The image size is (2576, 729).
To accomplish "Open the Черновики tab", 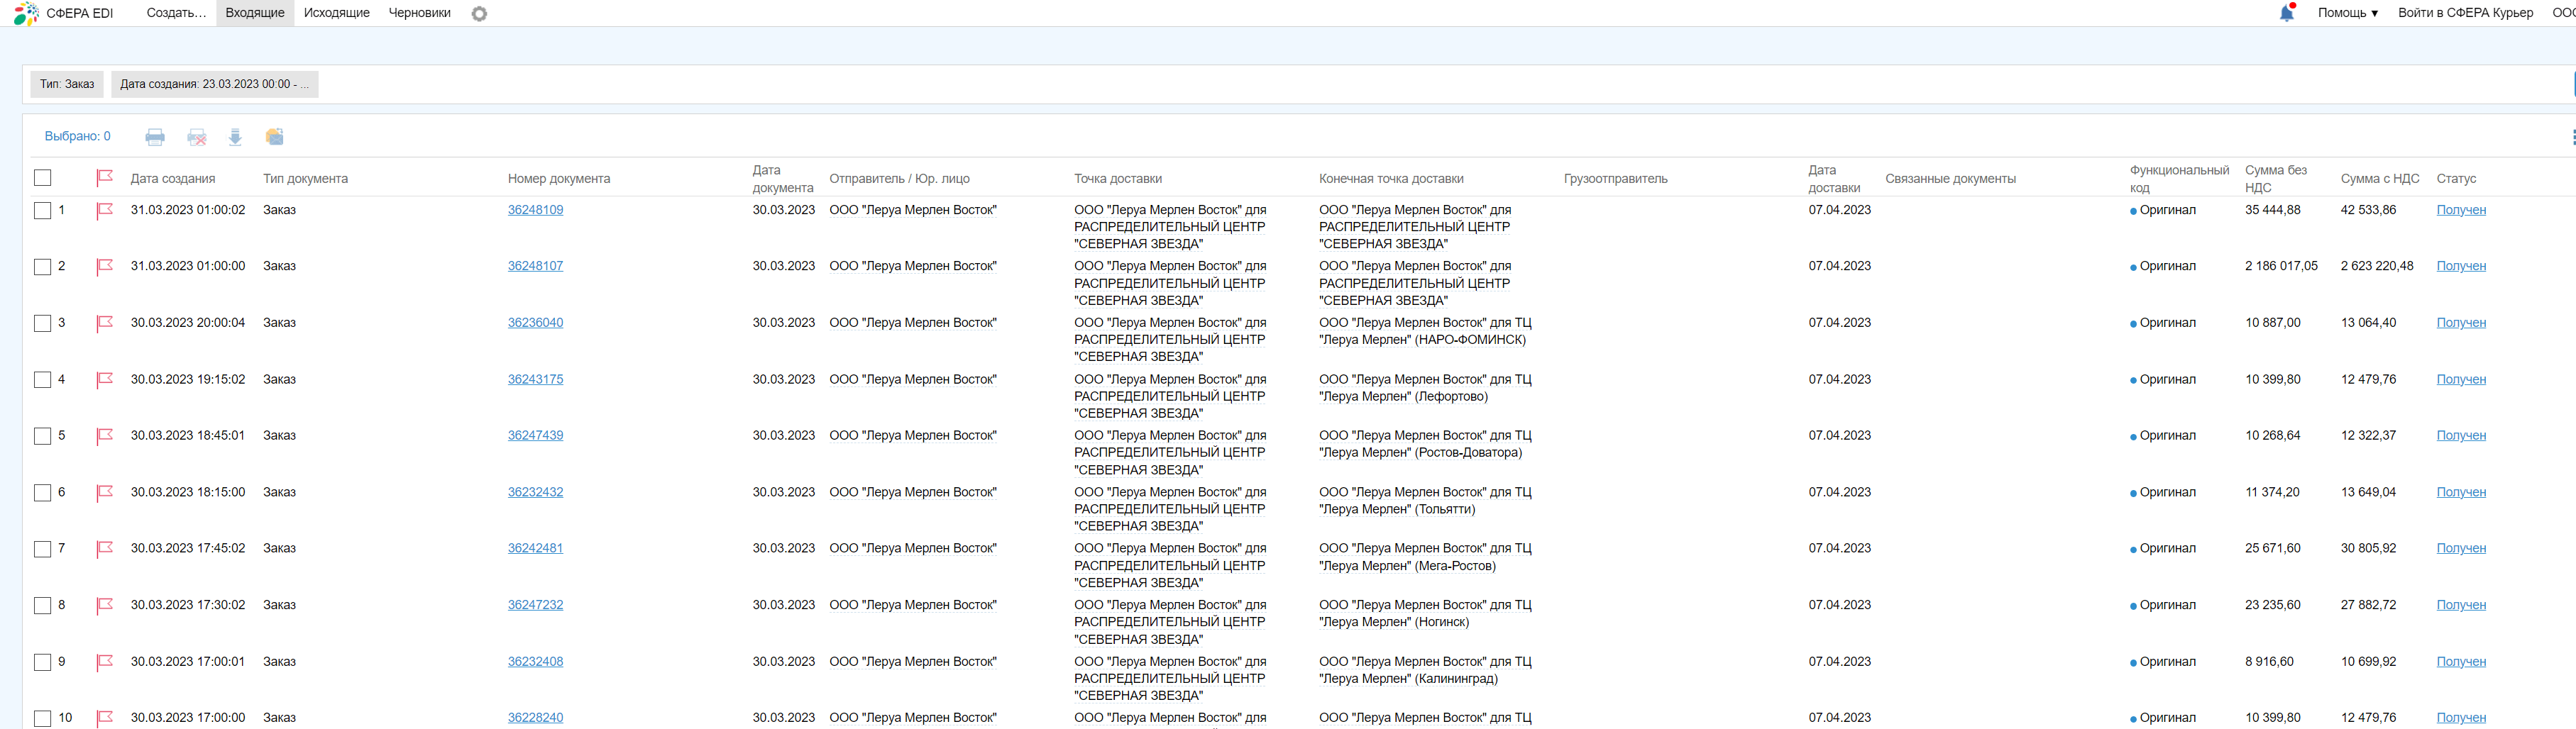I will point(419,13).
